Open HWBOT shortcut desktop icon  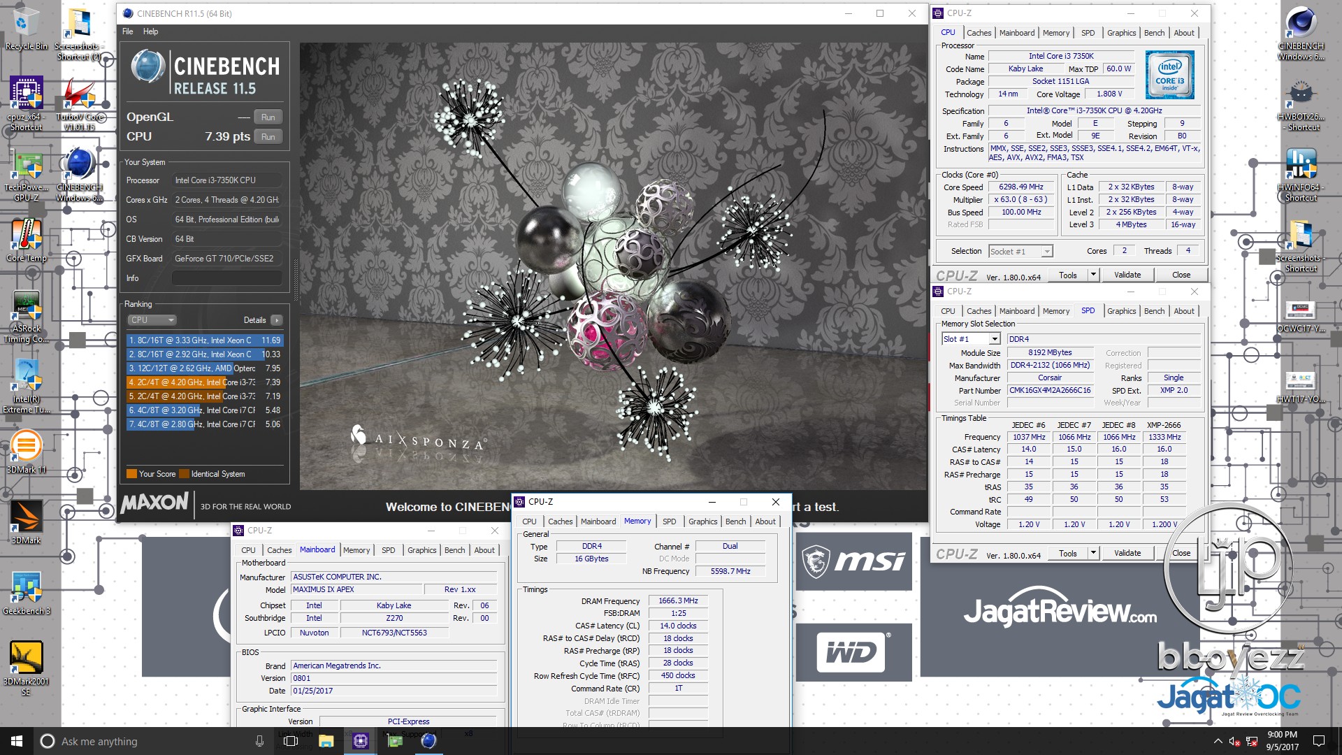click(x=1301, y=105)
